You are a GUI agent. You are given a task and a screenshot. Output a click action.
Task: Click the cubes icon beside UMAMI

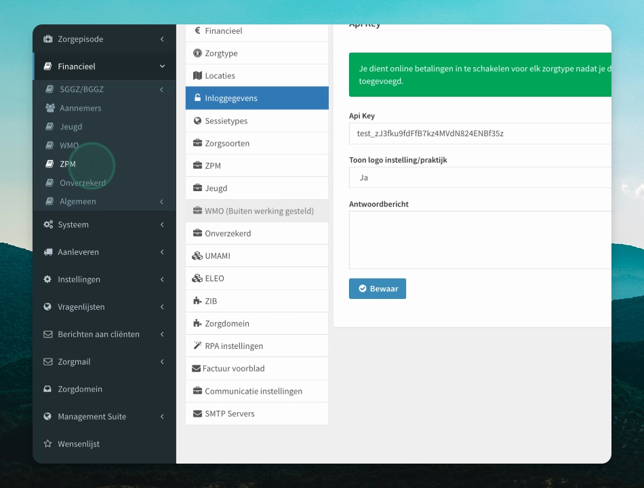(197, 256)
